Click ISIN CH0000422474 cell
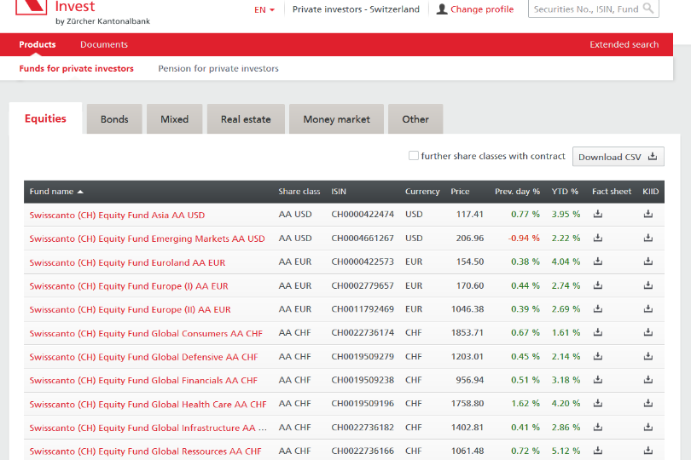The width and height of the screenshot is (691, 460). (363, 215)
